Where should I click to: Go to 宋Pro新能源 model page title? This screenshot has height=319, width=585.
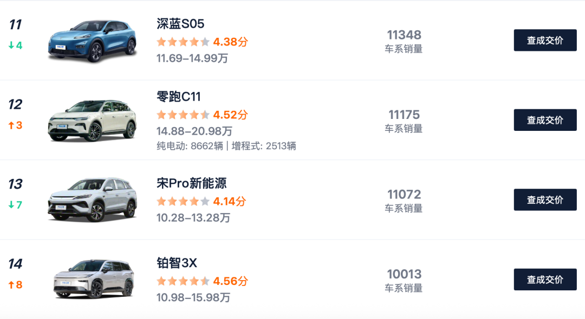tap(191, 183)
